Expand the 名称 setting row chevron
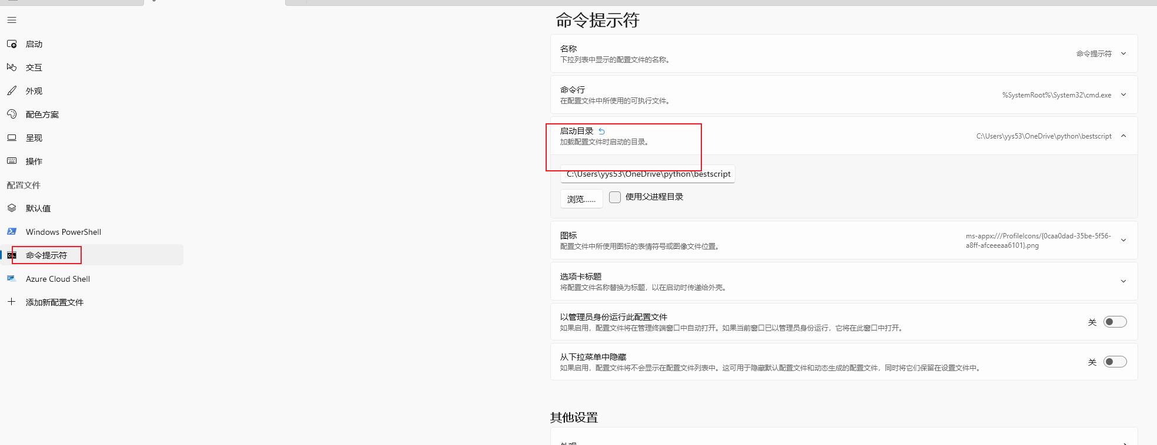1157x445 pixels. point(1123,53)
